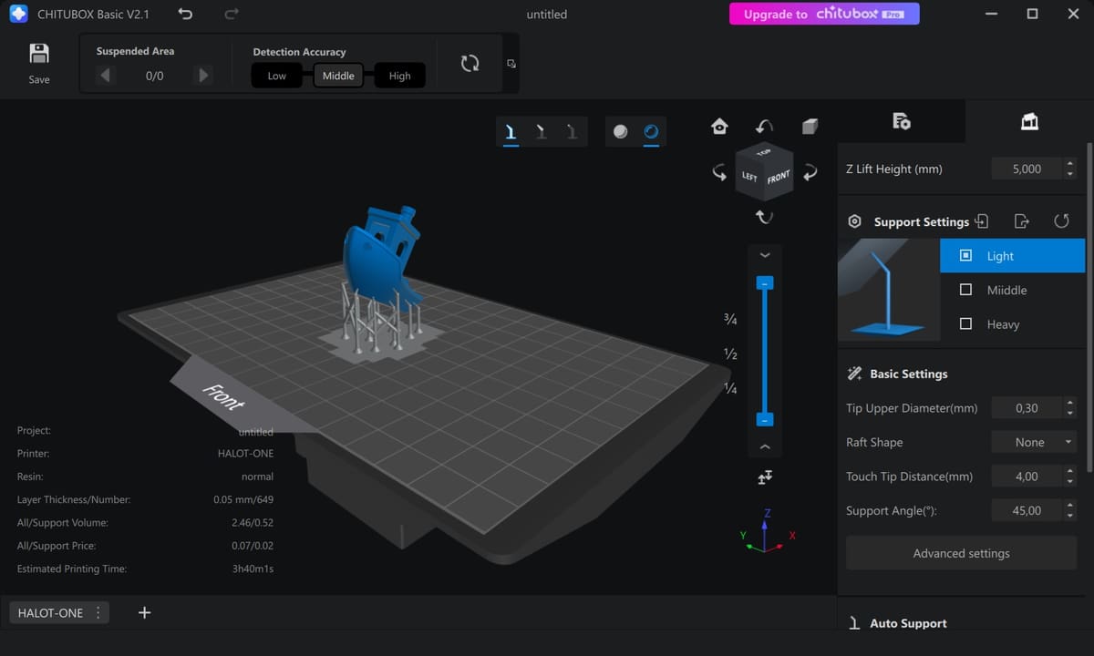Reset support settings to default
This screenshot has width=1094, height=656.
coord(1061,221)
